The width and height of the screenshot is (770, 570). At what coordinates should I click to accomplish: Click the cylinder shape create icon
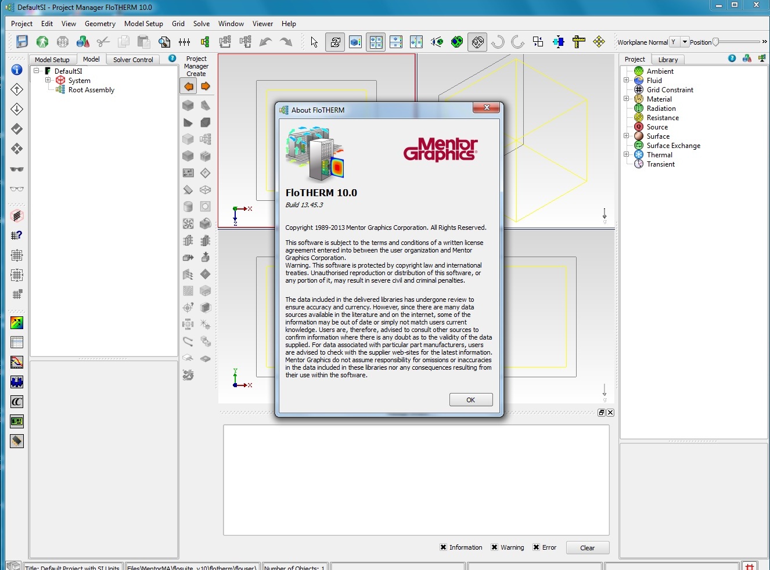pos(188,207)
